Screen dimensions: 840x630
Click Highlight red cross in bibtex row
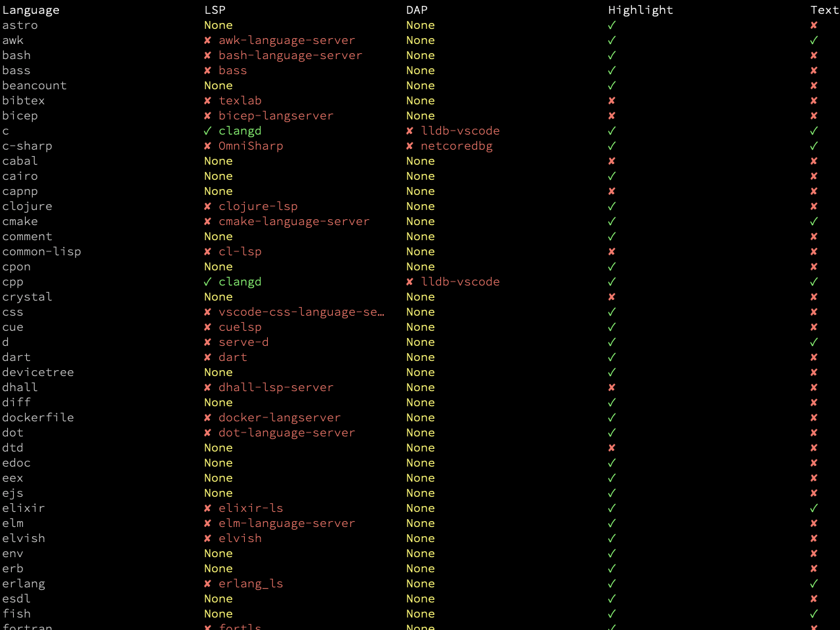[612, 101]
